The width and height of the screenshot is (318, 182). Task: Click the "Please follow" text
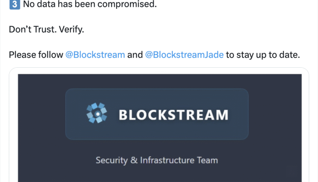[x=36, y=55]
